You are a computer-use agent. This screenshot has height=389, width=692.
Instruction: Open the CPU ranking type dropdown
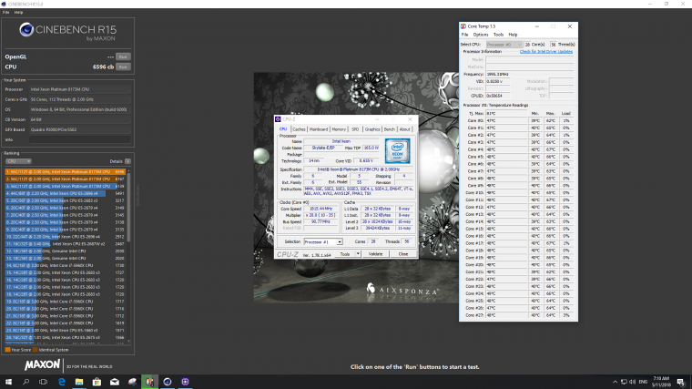coord(18,161)
